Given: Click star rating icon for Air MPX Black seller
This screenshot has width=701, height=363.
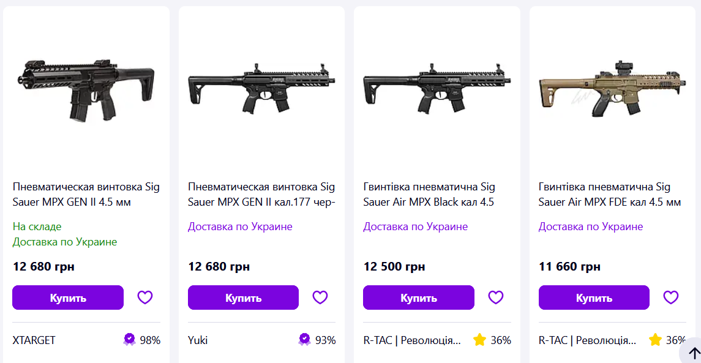Looking at the screenshot, I should (x=479, y=340).
